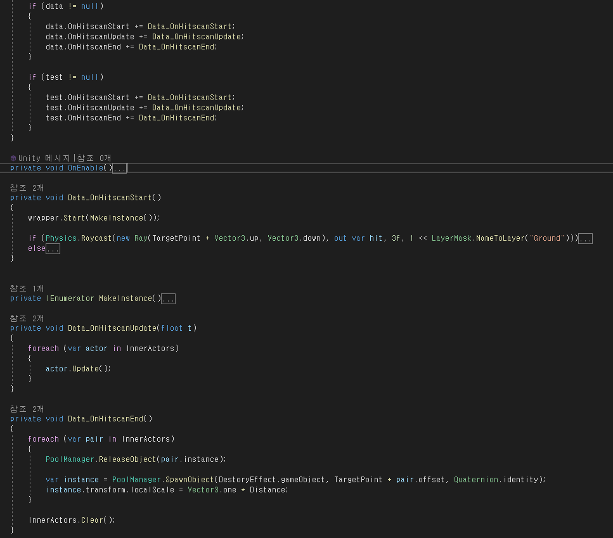Open the '참조 1개' link above MakeInstance
Screen dimensions: 613x538
click(27, 288)
